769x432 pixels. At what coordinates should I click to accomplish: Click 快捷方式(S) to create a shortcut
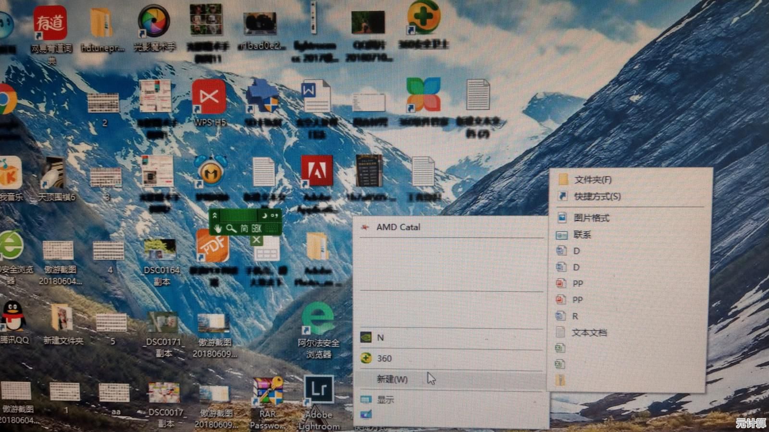pos(597,196)
